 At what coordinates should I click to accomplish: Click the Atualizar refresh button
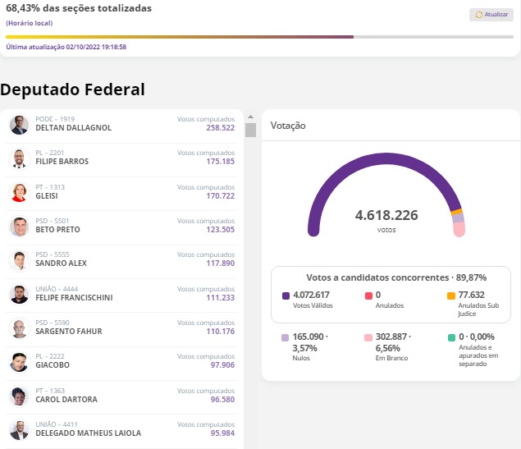[491, 15]
